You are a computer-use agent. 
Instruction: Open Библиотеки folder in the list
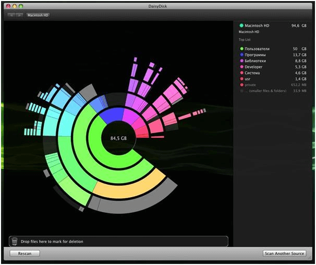click(273, 61)
